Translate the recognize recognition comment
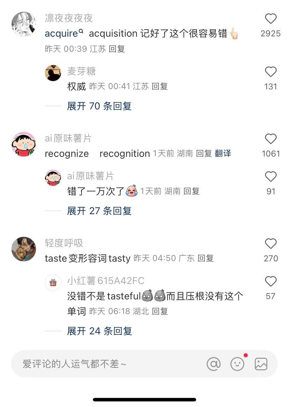The image size is (289, 407). [x=223, y=153]
